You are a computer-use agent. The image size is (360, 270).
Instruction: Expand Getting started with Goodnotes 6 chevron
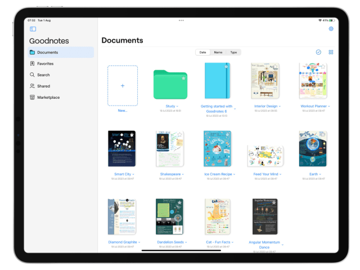coord(235,109)
